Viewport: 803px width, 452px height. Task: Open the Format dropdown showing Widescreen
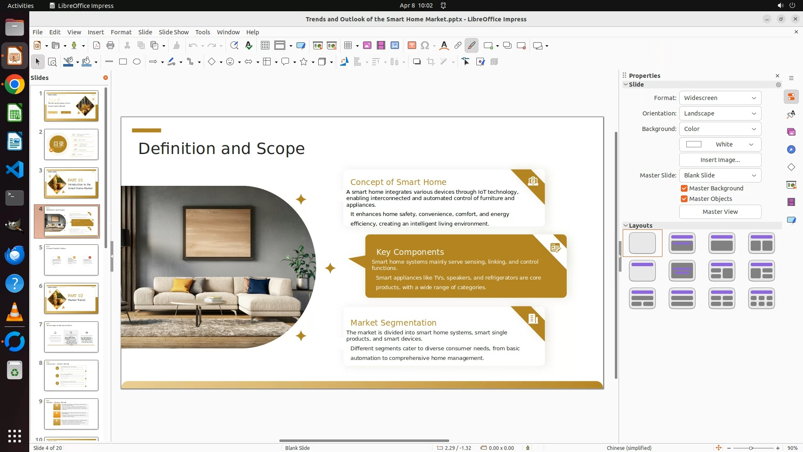(x=720, y=98)
